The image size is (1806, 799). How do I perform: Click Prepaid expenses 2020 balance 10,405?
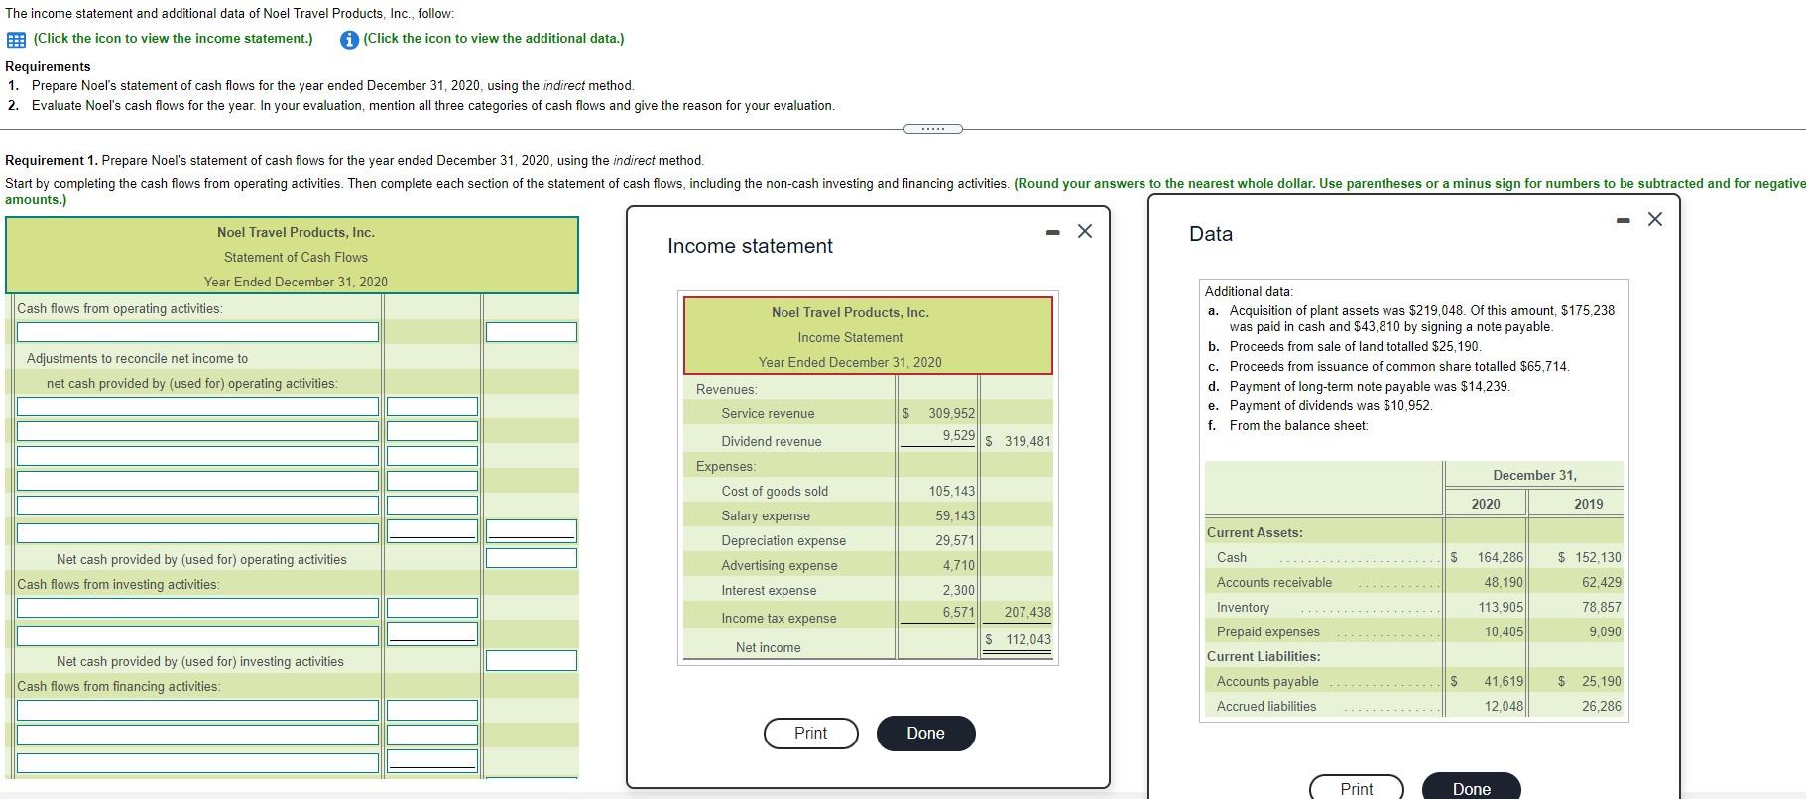[x=1504, y=631]
